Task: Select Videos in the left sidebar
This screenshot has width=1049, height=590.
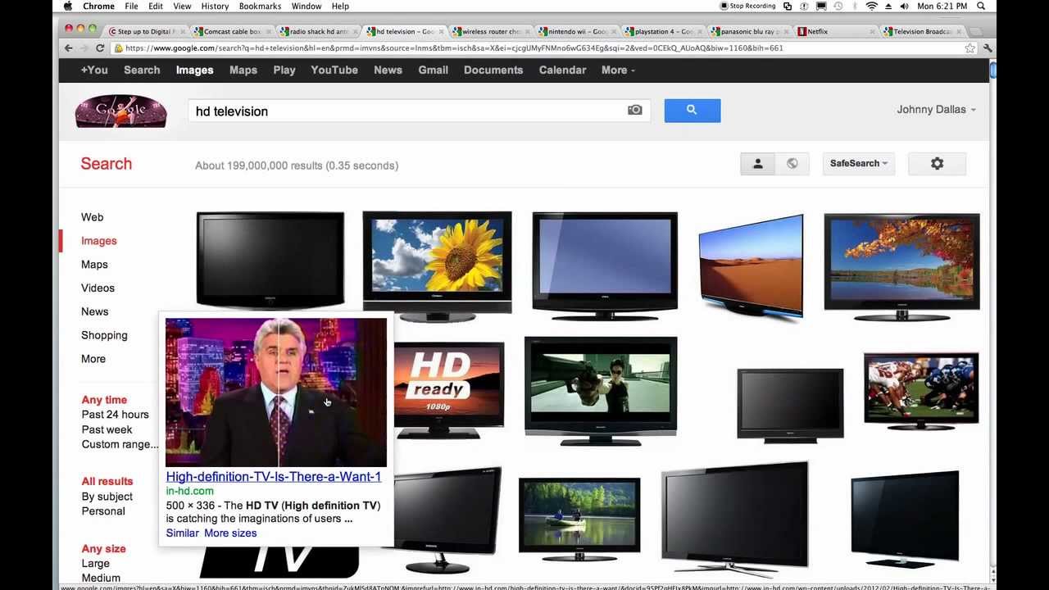Action: tap(98, 288)
